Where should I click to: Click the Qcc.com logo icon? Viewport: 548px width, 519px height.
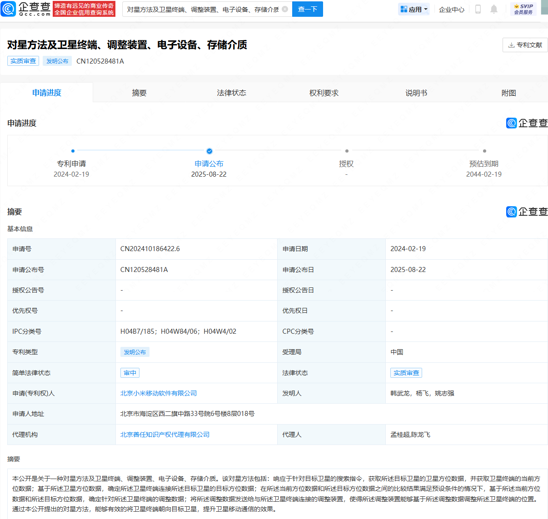pos(9,9)
